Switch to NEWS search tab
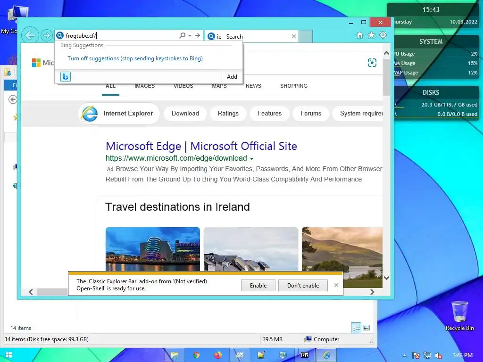 tap(253, 86)
